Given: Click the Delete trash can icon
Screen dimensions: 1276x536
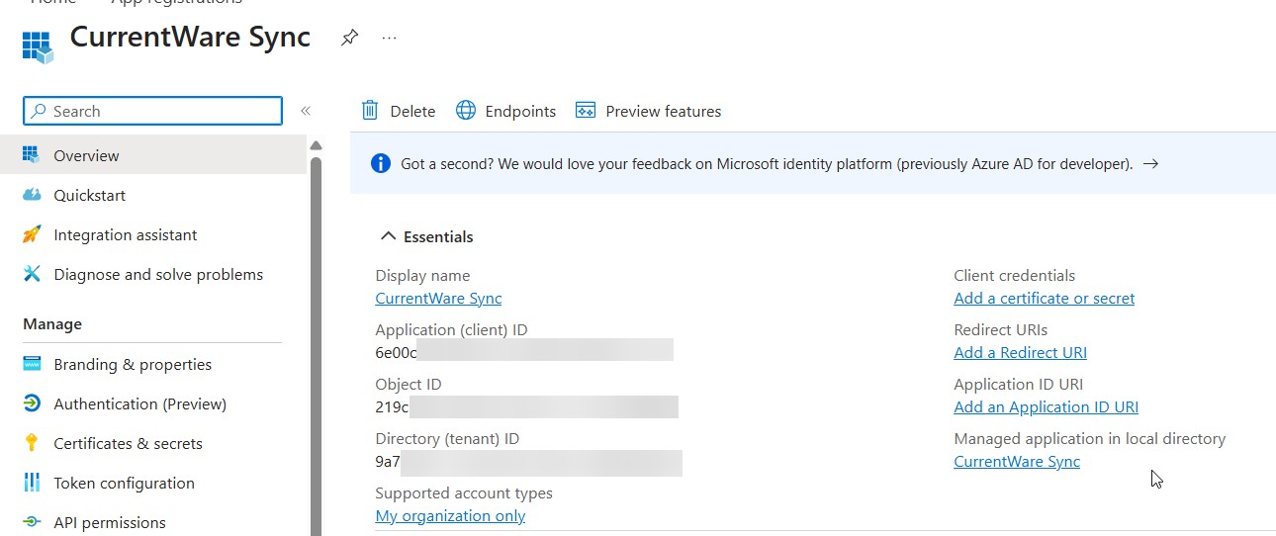Looking at the screenshot, I should point(370,111).
